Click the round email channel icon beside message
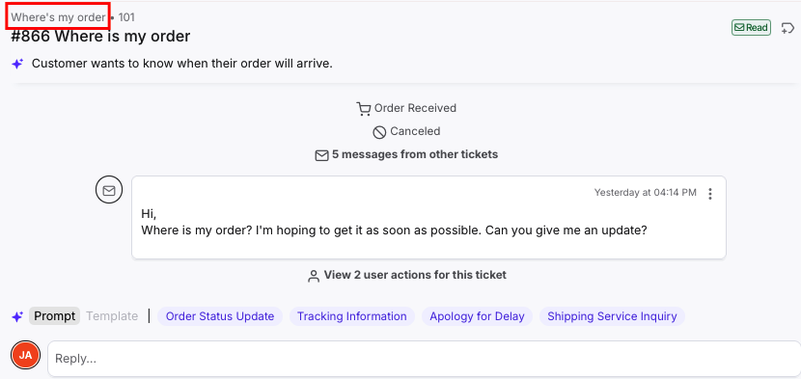Screen dimensions: 801x379 109,191
